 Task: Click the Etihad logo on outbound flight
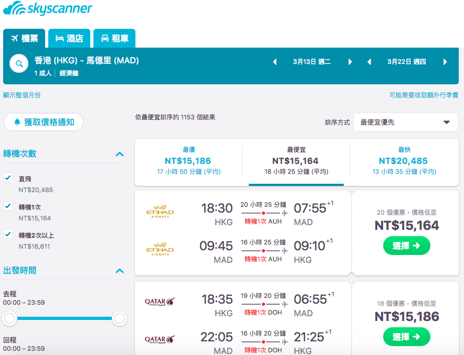pyautogui.click(x=160, y=212)
